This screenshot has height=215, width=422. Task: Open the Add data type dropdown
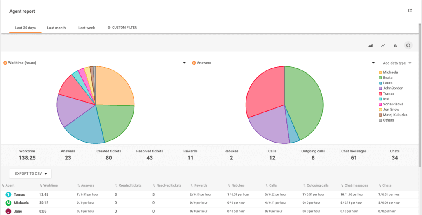[397, 63]
